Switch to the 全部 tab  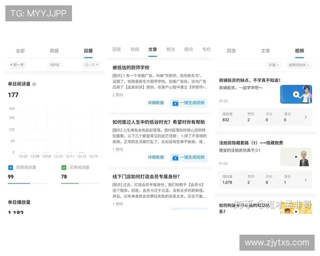pyautogui.click(x=20, y=51)
